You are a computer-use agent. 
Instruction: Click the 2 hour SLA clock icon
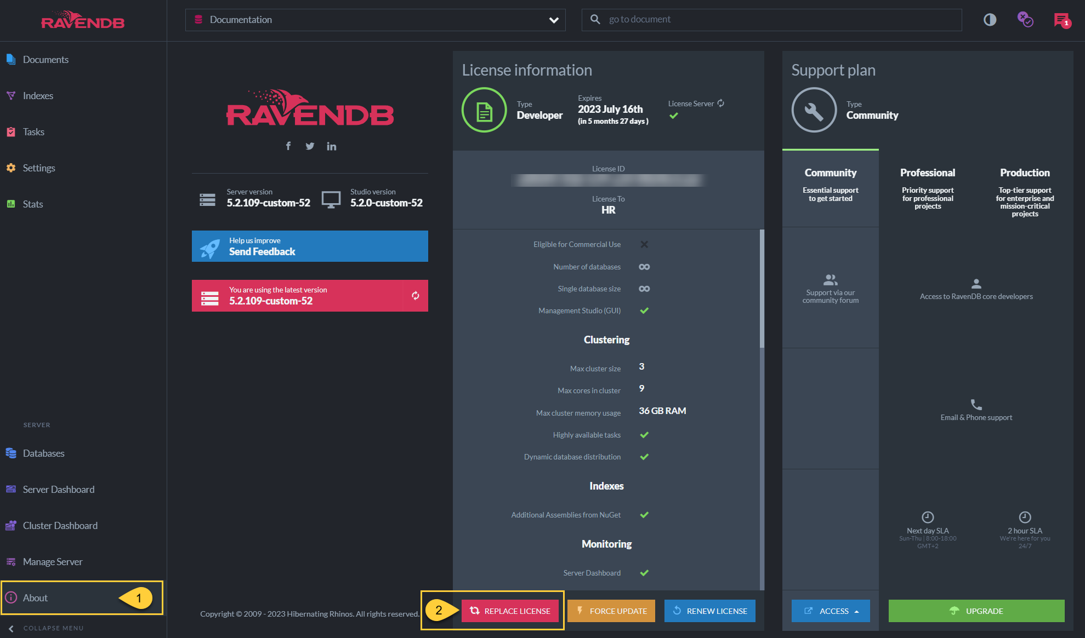(1025, 517)
